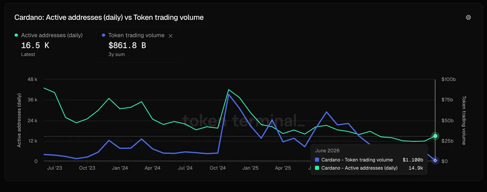Click the June 2026 tooltip heading
Viewport: 487px width, 192px height.
(327, 151)
